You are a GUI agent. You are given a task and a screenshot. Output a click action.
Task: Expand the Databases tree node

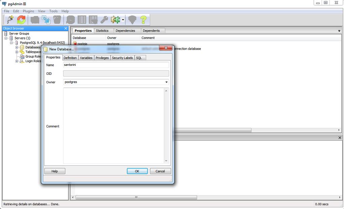pyautogui.click(x=17, y=47)
